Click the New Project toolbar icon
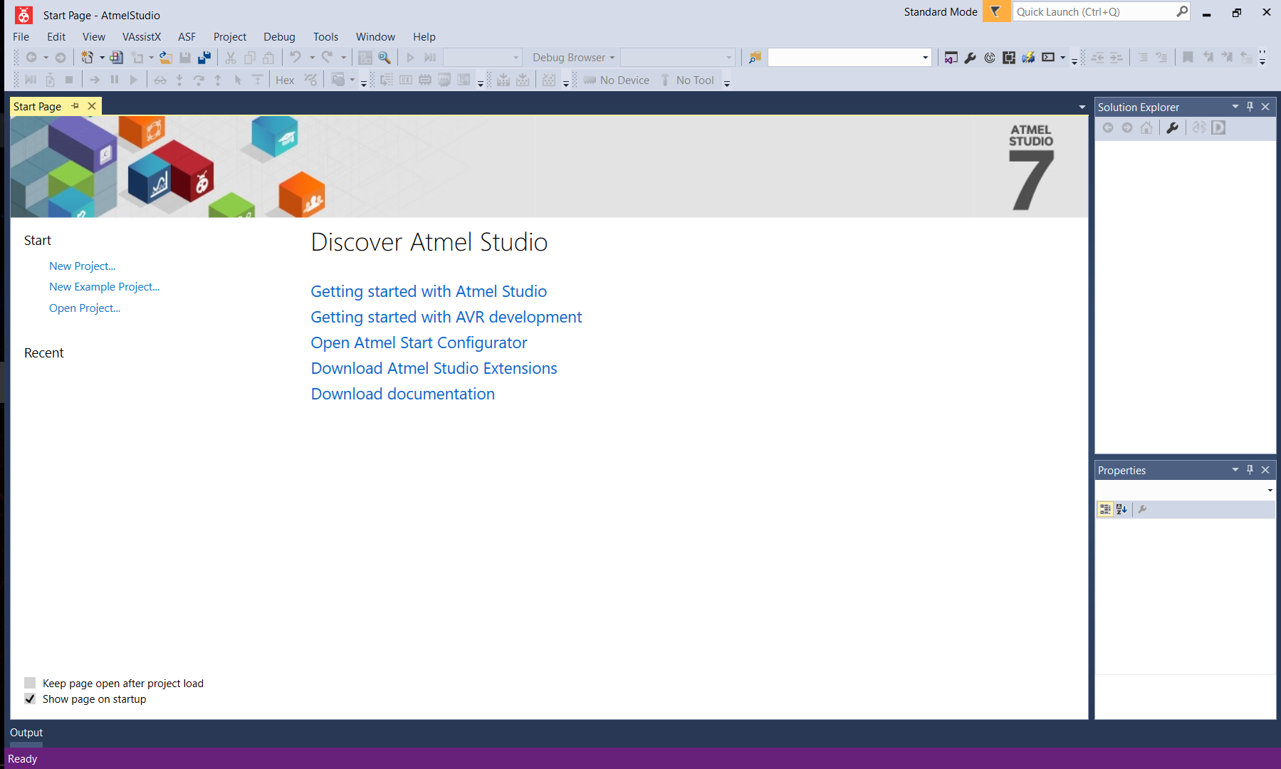This screenshot has height=769, width=1281. 87,58
